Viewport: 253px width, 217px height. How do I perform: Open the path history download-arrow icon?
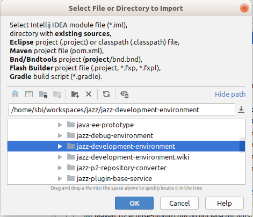(x=241, y=110)
